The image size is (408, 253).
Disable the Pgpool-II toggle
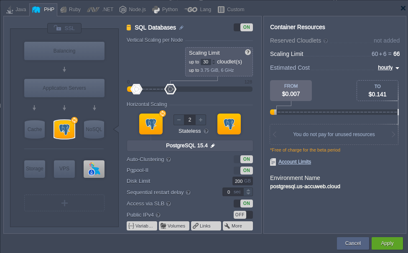tap(243, 170)
